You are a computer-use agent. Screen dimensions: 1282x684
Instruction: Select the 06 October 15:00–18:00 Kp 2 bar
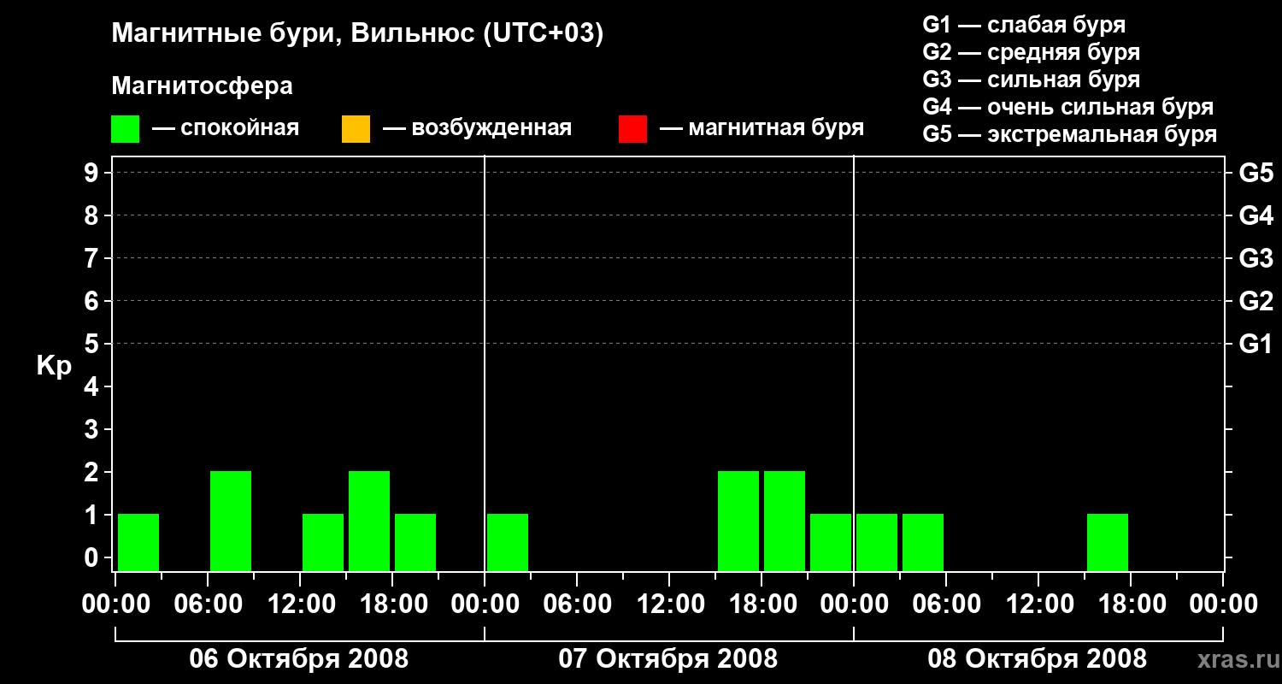[x=369, y=521]
